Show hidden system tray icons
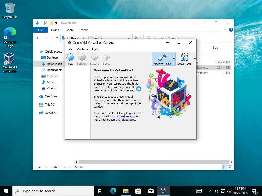The width and height of the screenshot is (262, 196). tap(211, 191)
